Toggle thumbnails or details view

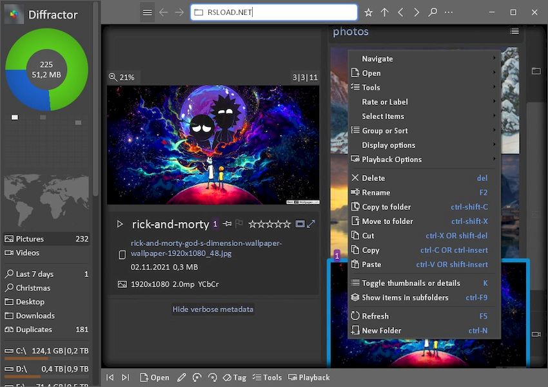(424, 283)
